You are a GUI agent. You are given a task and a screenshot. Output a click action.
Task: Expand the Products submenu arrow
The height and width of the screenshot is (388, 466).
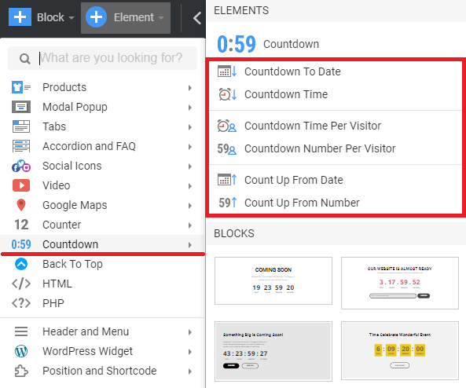(190, 88)
